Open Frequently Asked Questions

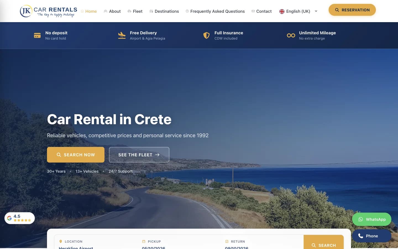215,11
